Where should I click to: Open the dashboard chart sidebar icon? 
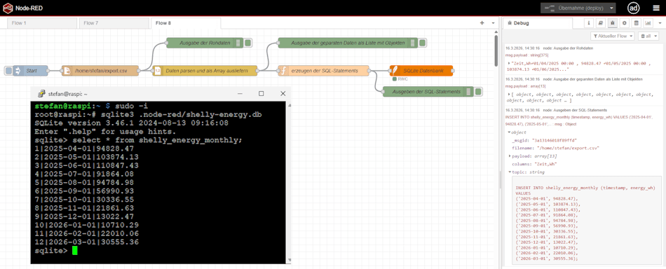pyautogui.click(x=648, y=23)
